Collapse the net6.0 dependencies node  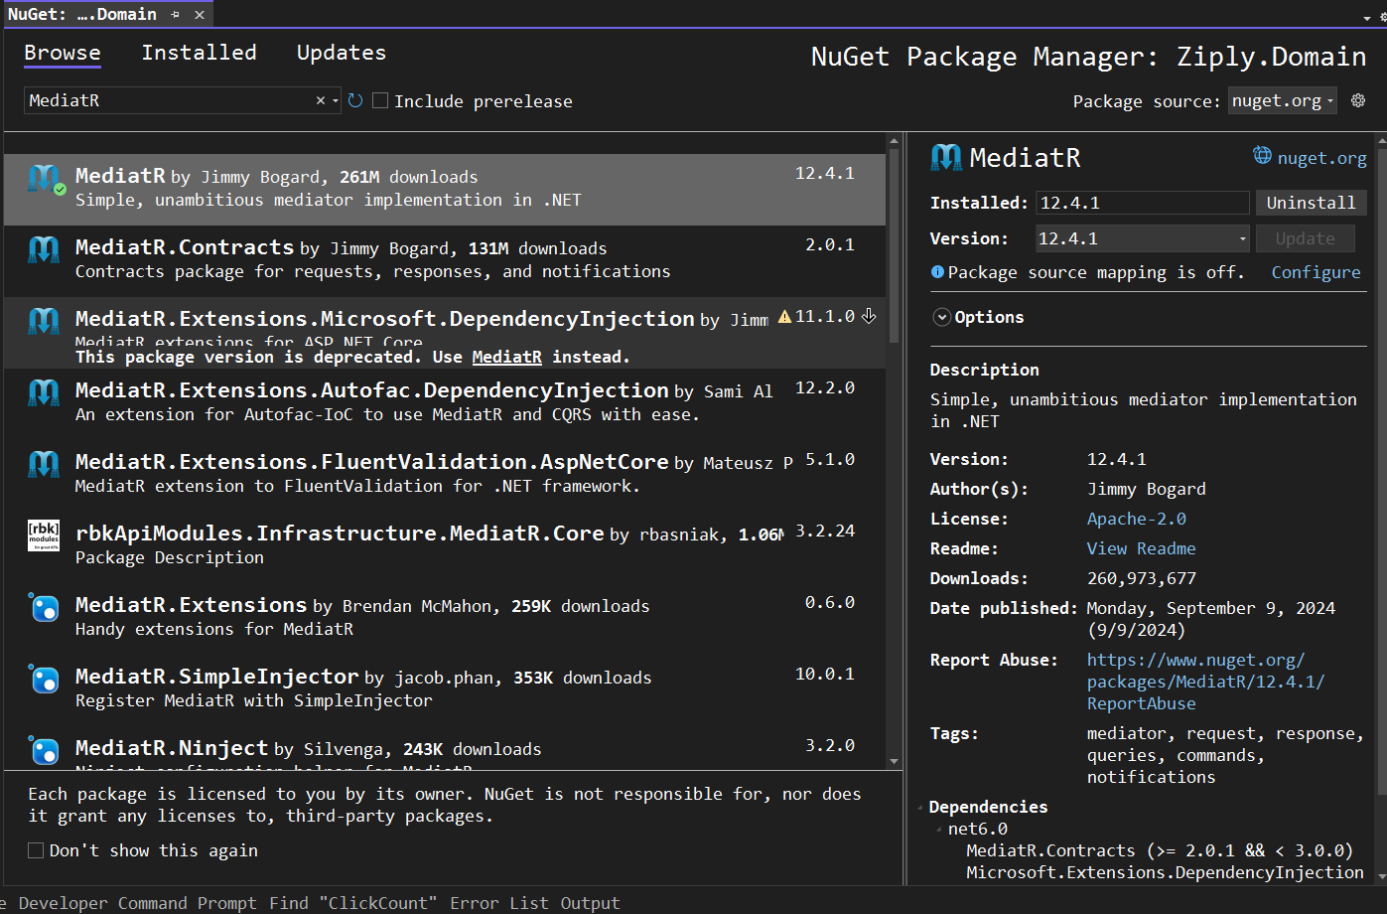[x=938, y=829]
